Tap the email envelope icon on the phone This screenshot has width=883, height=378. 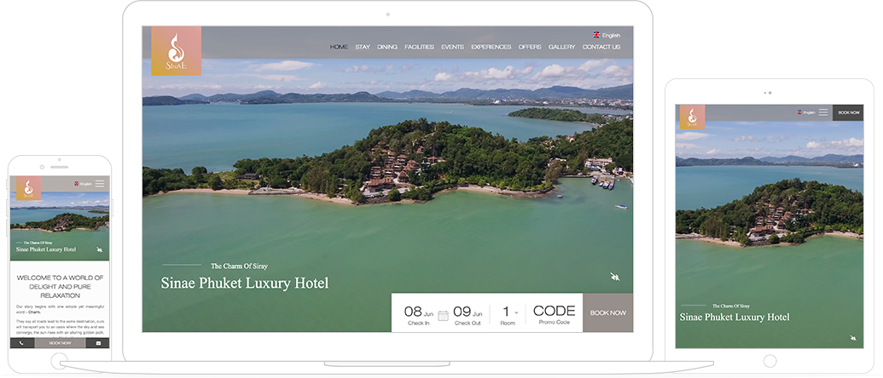[98, 342]
